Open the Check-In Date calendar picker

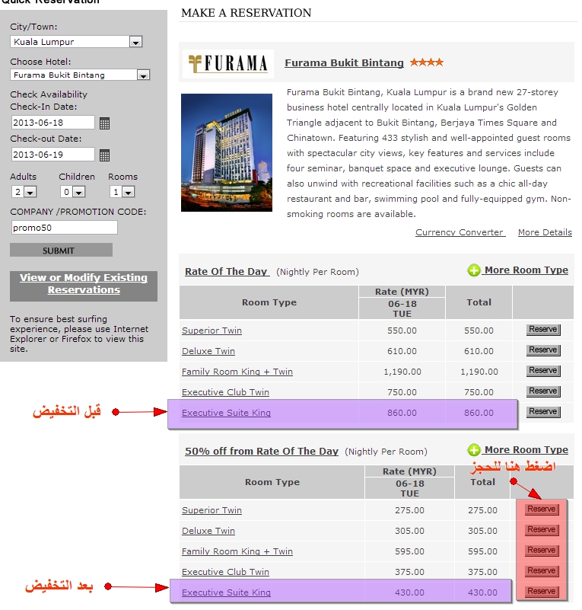coord(104,123)
